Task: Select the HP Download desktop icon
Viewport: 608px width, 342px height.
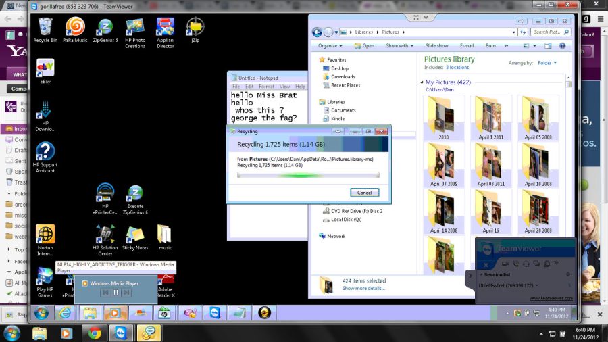Action: (x=45, y=116)
